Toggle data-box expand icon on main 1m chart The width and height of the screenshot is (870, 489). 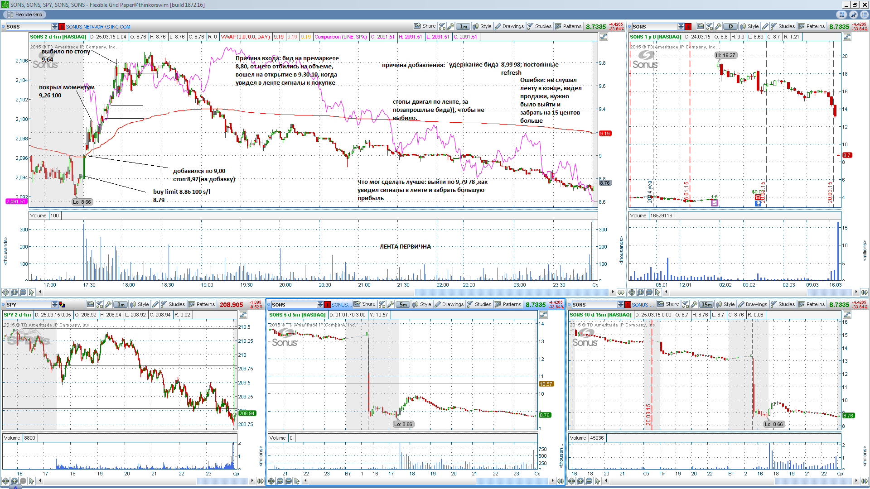click(604, 37)
